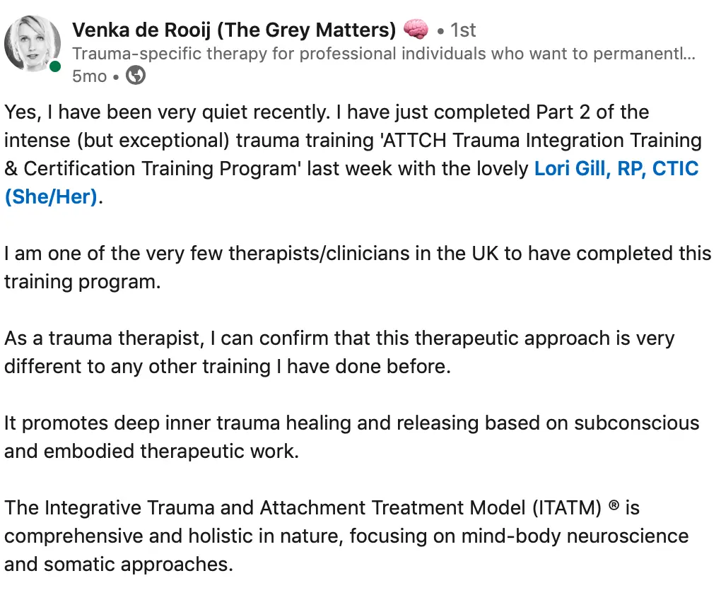
Task: Click the brain emoji beside the author name
Action: (416, 30)
